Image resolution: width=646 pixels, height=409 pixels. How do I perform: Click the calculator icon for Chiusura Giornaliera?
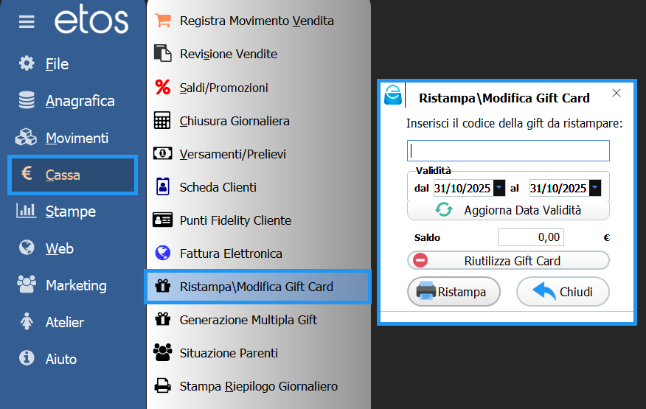(162, 121)
